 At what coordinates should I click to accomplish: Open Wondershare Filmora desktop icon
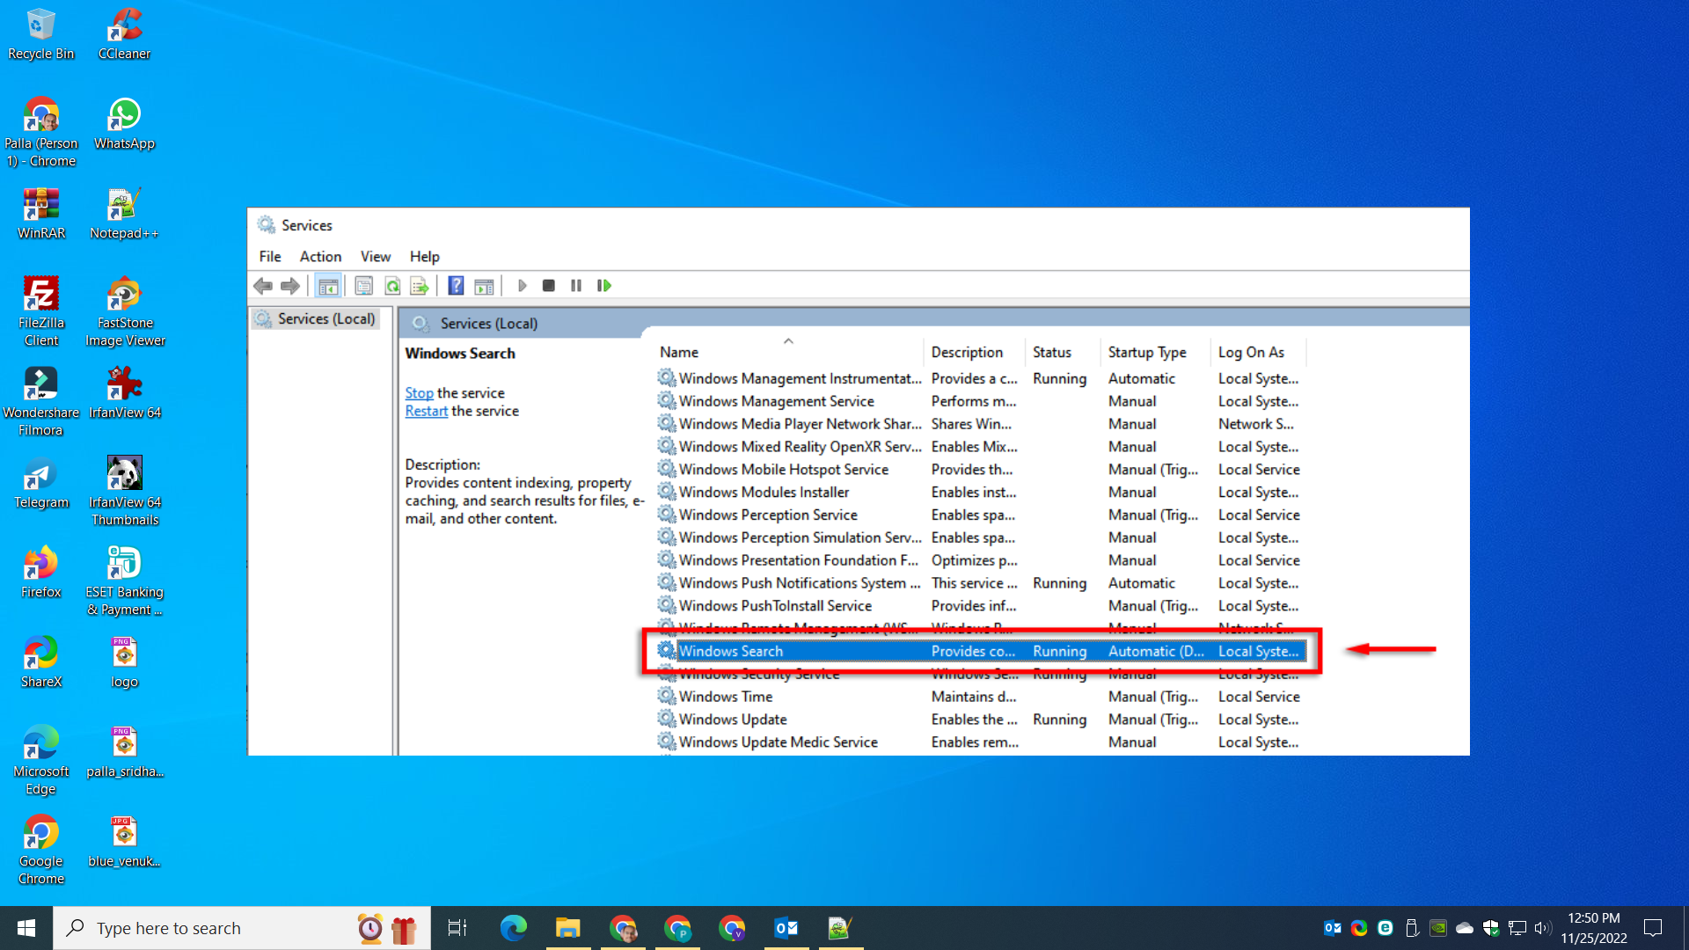click(40, 402)
